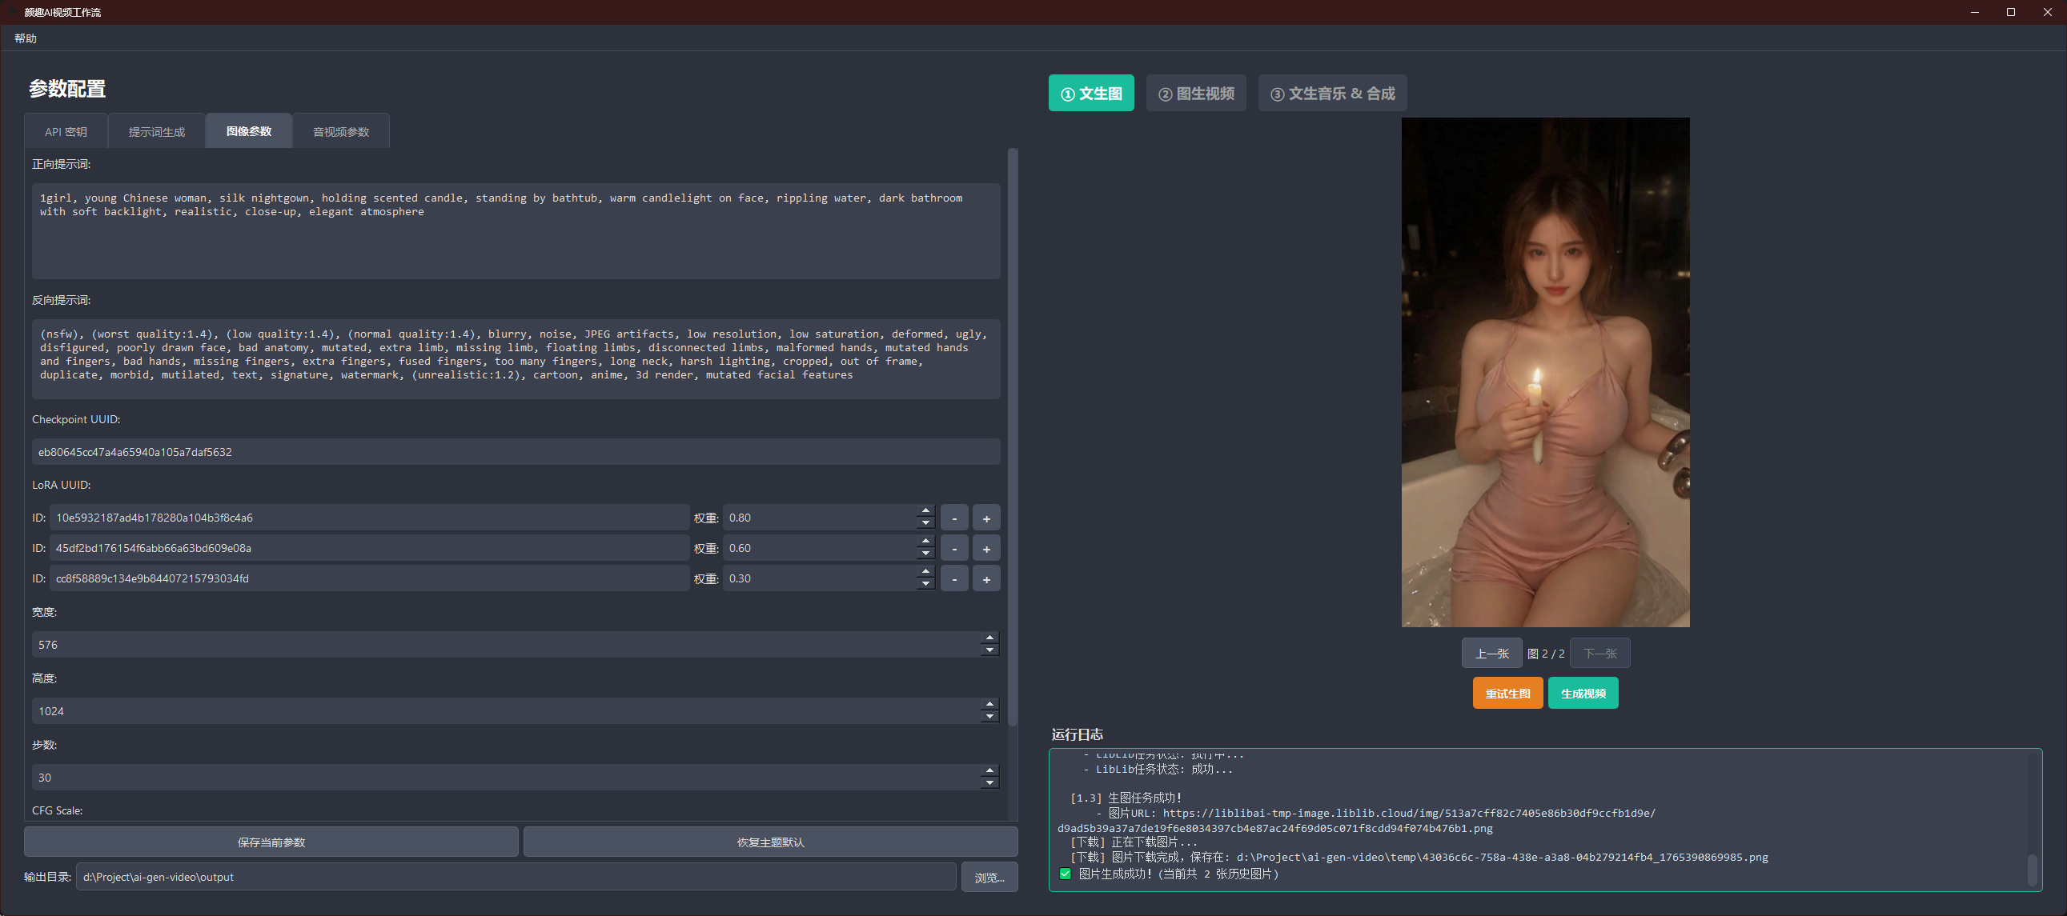Click the LoRA ID field starting with cc8f588
The width and height of the screenshot is (2067, 916).
[369, 578]
